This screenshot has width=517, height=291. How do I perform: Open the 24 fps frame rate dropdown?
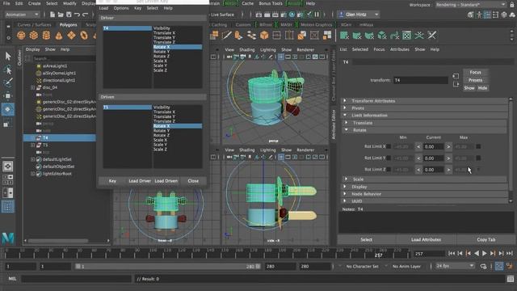[455, 266]
